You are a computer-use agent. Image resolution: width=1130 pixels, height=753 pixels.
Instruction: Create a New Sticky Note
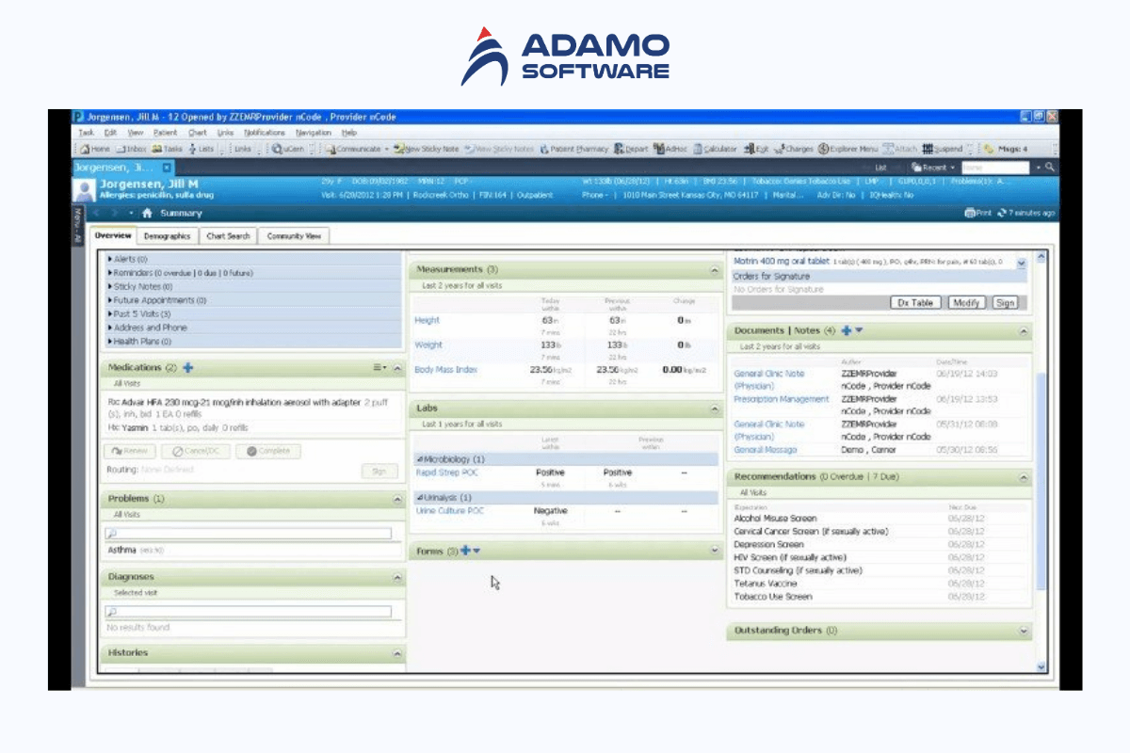pyautogui.click(x=427, y=149)
